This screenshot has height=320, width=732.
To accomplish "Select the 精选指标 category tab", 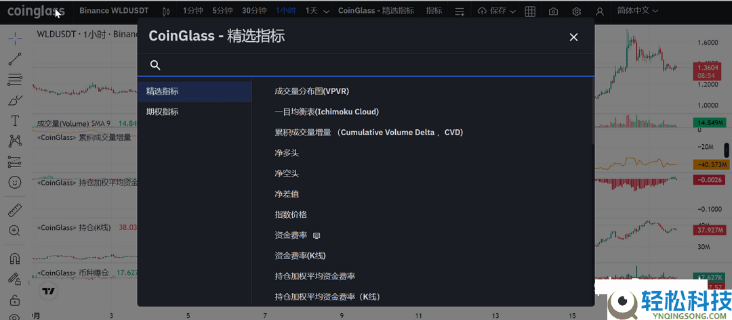I will click(x=163, y=91).
